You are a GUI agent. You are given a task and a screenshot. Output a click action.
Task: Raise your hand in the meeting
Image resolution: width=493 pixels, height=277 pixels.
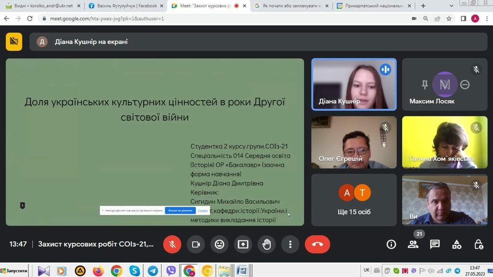[x=267, y=244]
